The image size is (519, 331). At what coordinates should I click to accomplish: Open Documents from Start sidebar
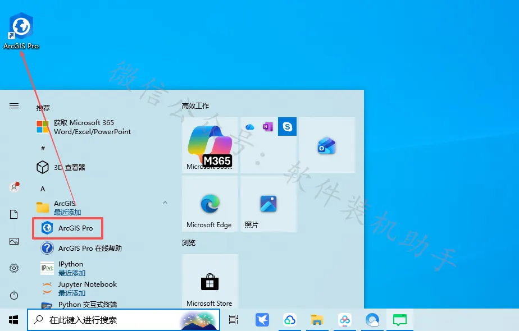click(14, 214)
